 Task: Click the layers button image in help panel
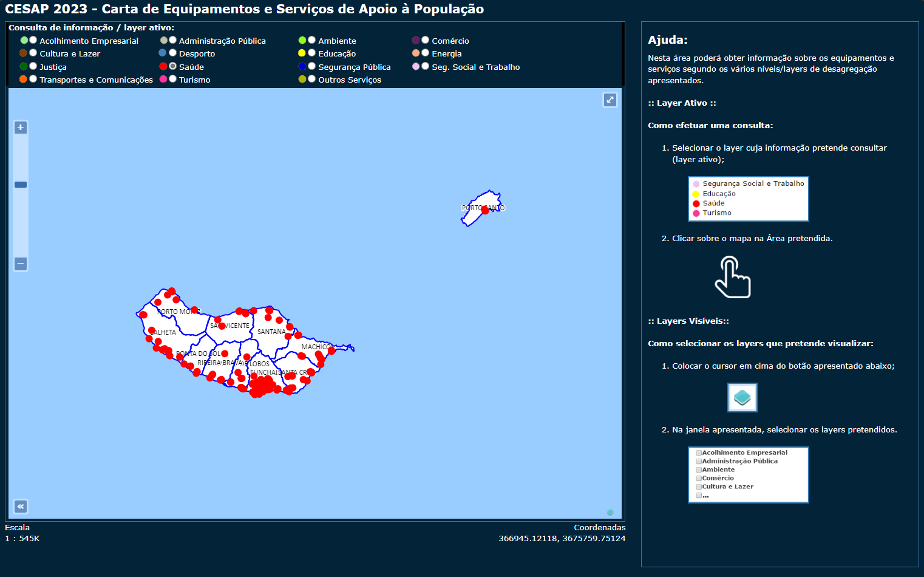(x=742, y=398)
